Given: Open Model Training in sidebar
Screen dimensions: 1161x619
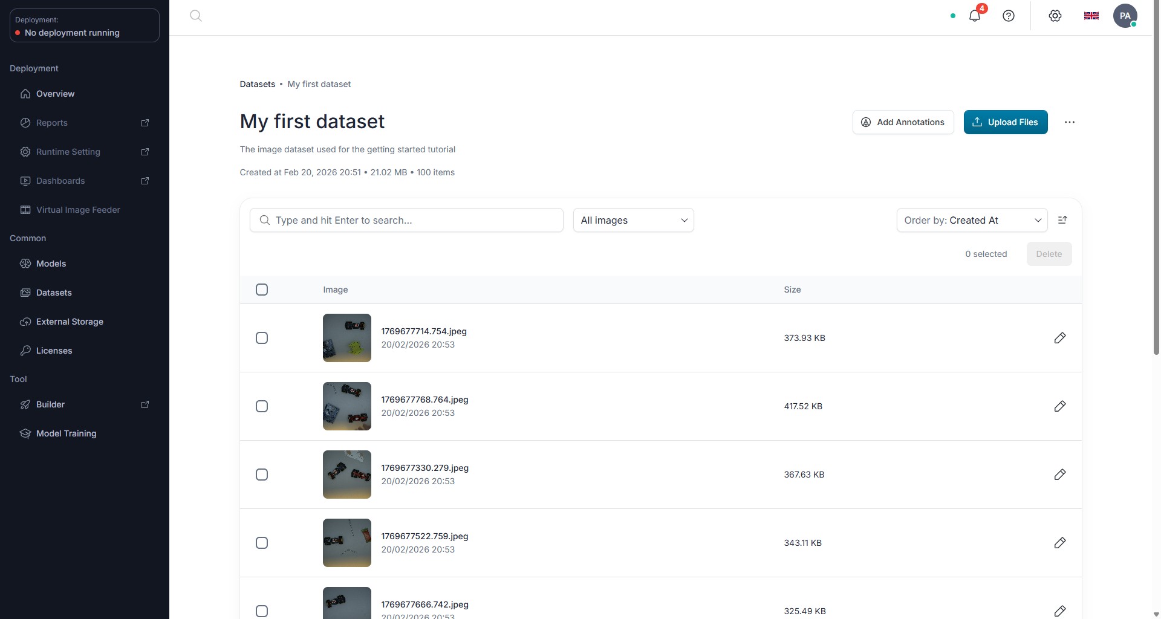Looking at the screenshot, I should [x=85, y=433].
